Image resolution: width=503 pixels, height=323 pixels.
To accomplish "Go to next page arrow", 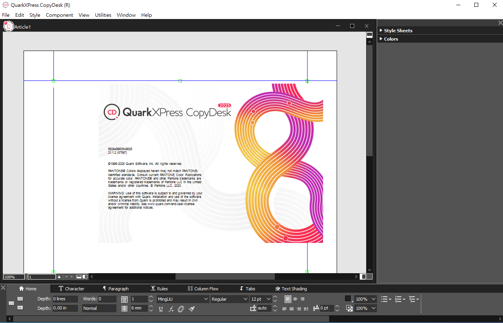I will click(72, 276).
